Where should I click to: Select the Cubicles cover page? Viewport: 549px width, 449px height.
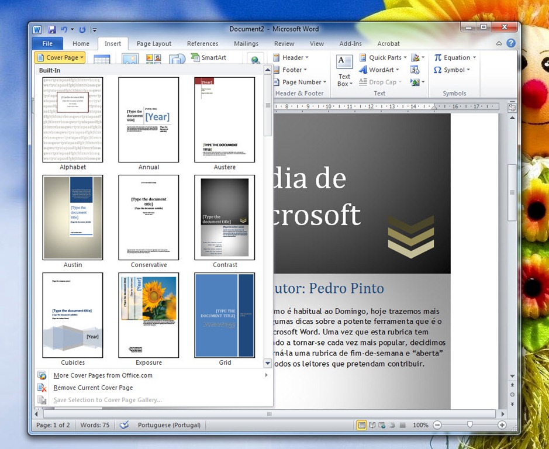(x=72, y=315)
